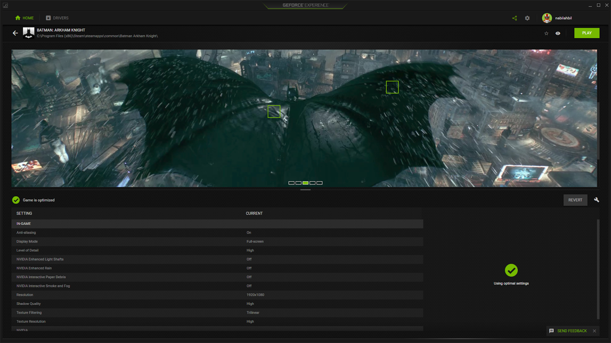Select the fifth screenshot carousel indicator

click(x=320, y=183)
